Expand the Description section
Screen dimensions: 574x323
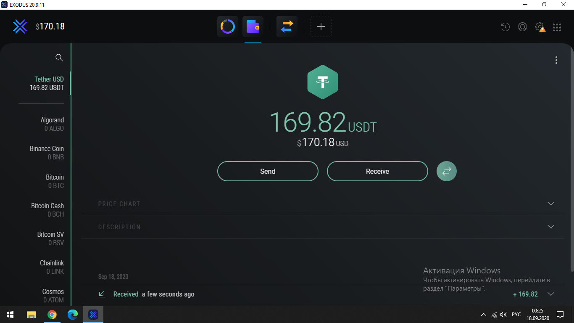pyautogui.click(x=551, y=227)
